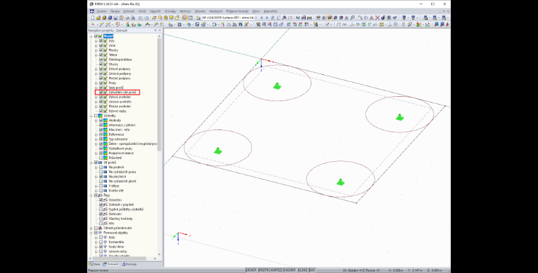The width and height of the screenshot is (538, 273).
Task: Click the navigator scroll down arrow
Action: click(x=159, y=255)
